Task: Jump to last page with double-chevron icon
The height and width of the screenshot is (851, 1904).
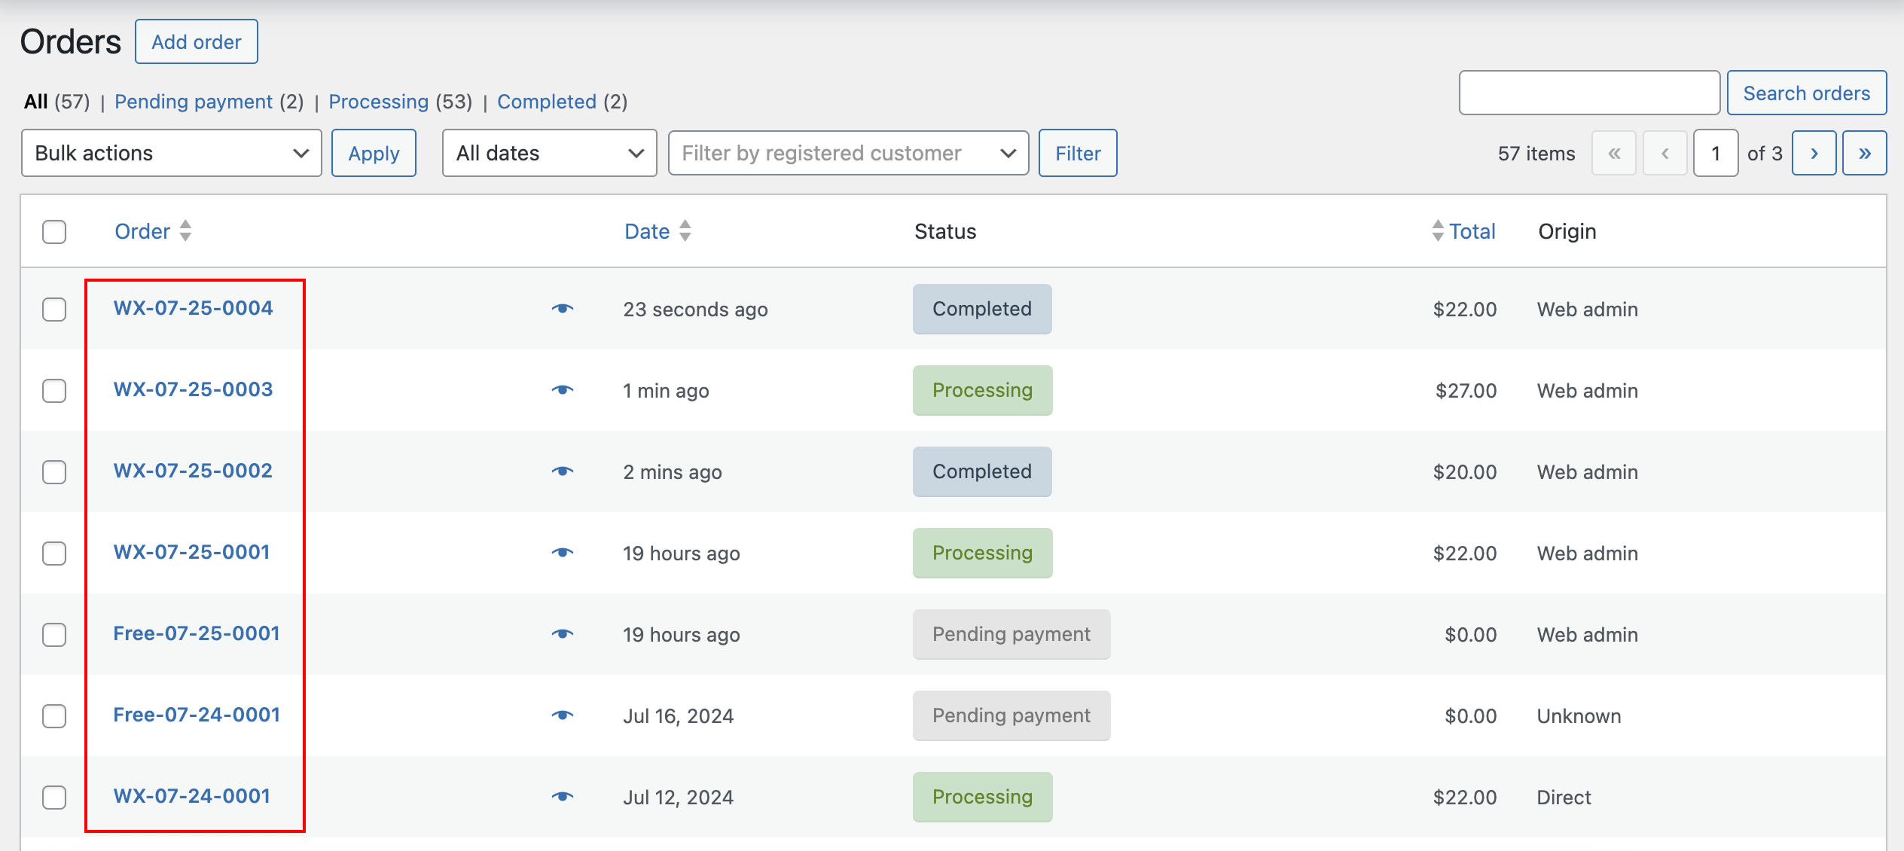Action: (1865, 153)
